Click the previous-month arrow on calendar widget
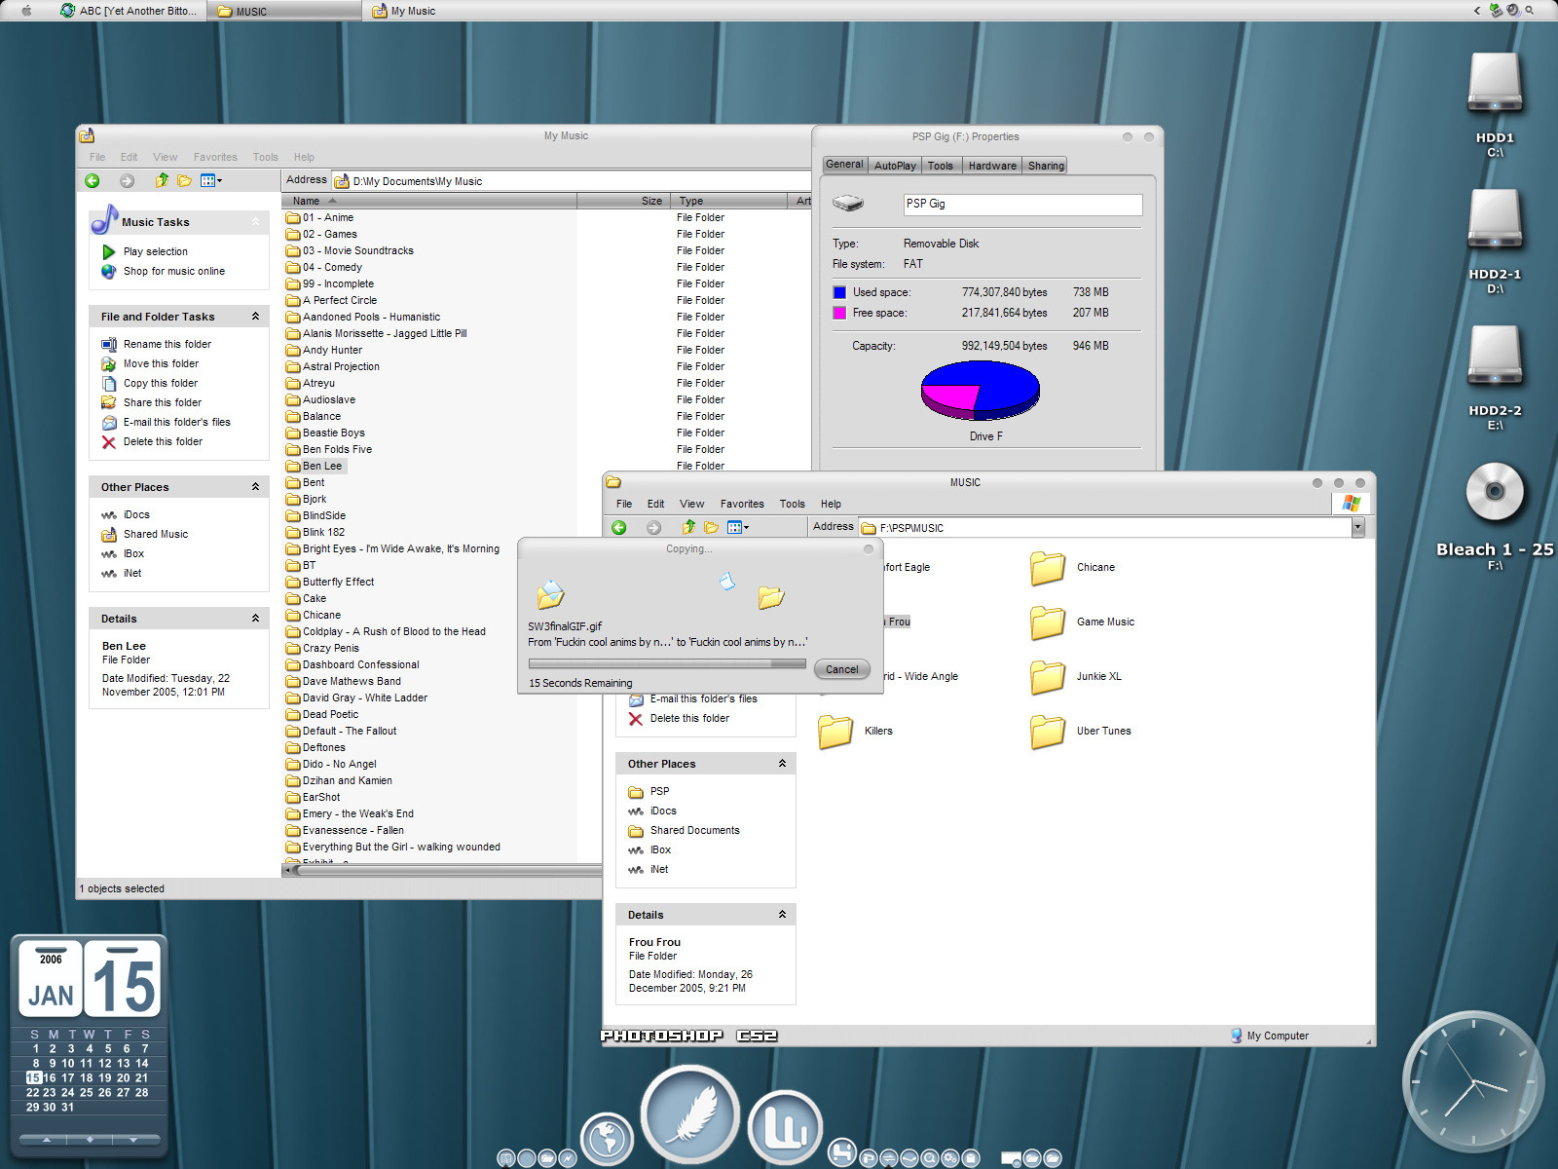The width and height of the screenshot is (1558, 1169). 47,1139
